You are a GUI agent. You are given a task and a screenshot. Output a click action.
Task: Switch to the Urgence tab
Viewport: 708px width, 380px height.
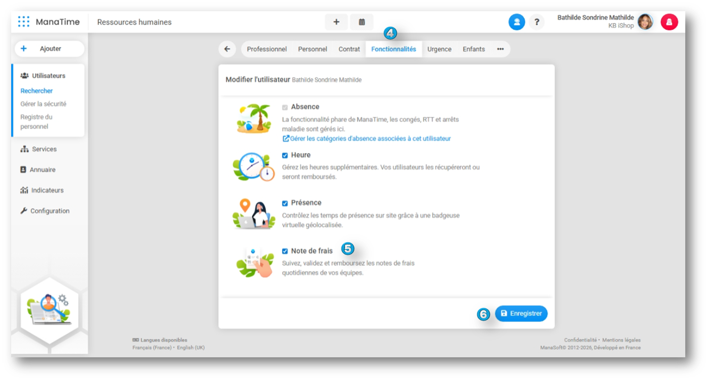(x=439, y=49)
